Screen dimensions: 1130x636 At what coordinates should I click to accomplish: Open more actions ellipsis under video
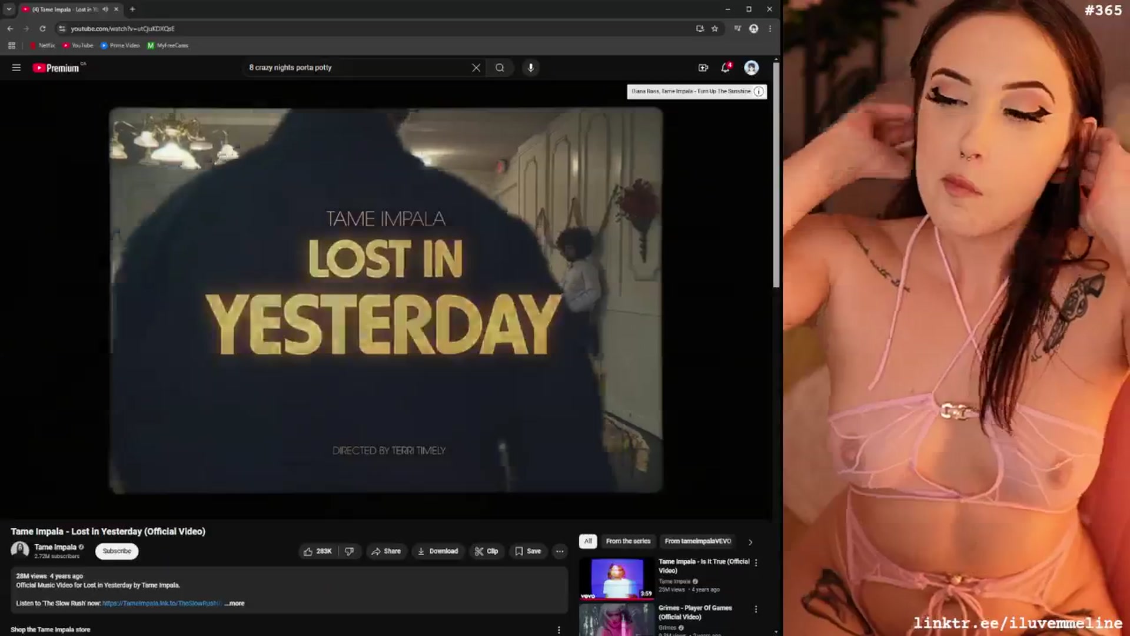point(560,551)
